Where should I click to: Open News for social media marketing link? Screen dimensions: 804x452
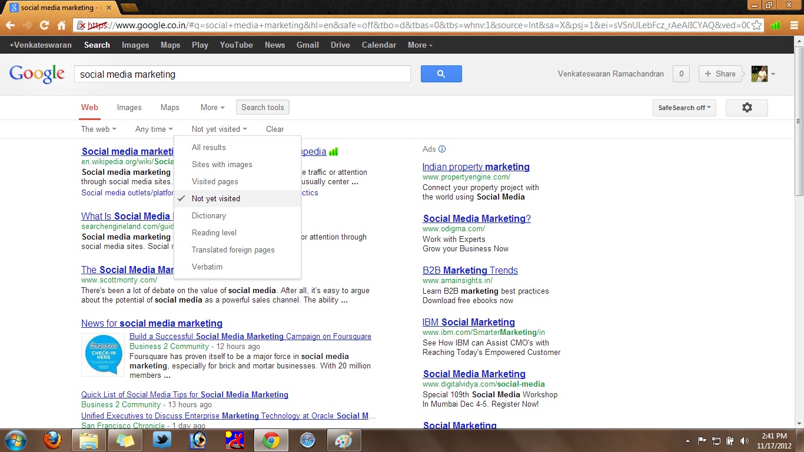pyautogui.click(x=152, y=323)
